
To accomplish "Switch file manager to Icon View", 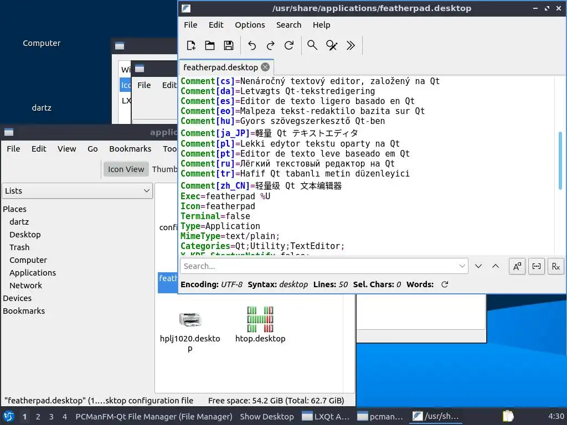I will [126, 169].
